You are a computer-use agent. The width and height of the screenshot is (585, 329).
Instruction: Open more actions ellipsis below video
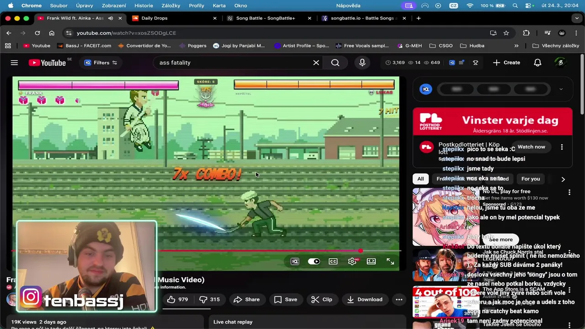[399, 299]
